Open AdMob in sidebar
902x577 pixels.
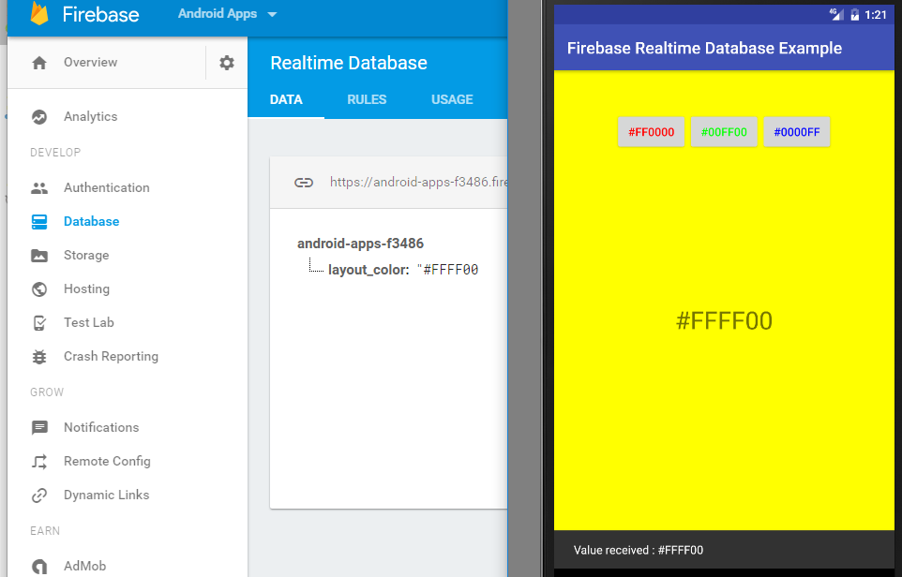[84, 566]
